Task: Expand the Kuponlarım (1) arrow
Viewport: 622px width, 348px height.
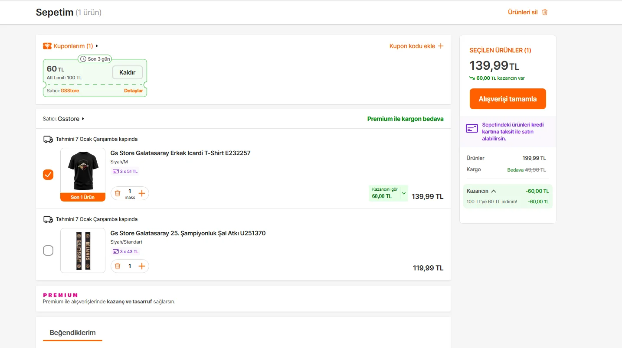Action: click(x=97, y=46)
